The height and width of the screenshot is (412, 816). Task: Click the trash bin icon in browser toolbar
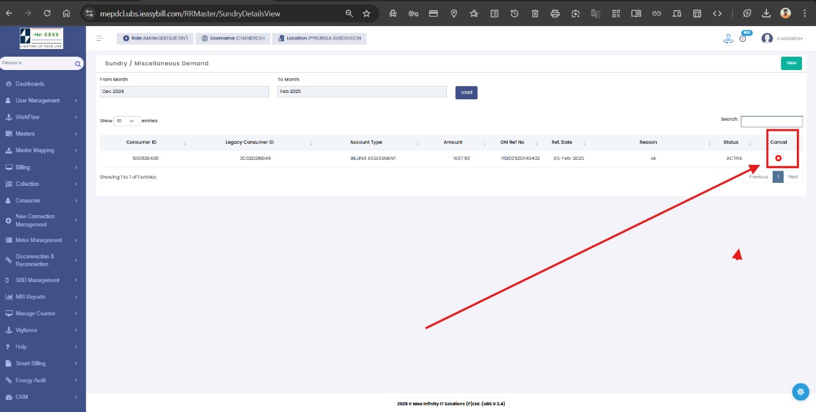tap(534, 13)
